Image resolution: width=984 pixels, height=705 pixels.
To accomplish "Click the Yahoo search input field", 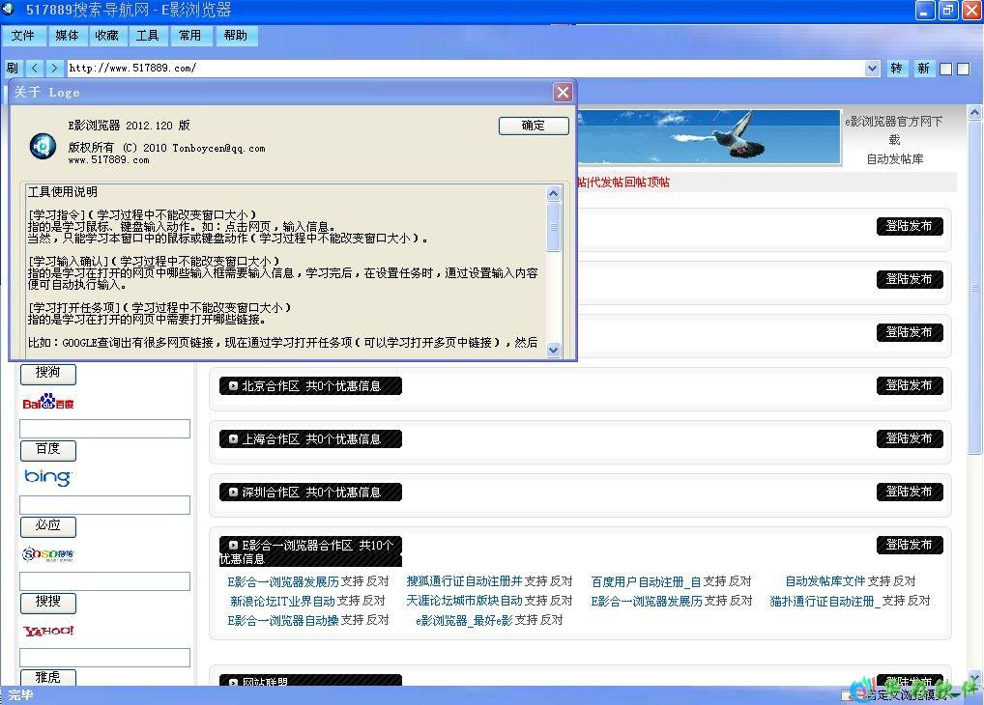I will [104, 658].
